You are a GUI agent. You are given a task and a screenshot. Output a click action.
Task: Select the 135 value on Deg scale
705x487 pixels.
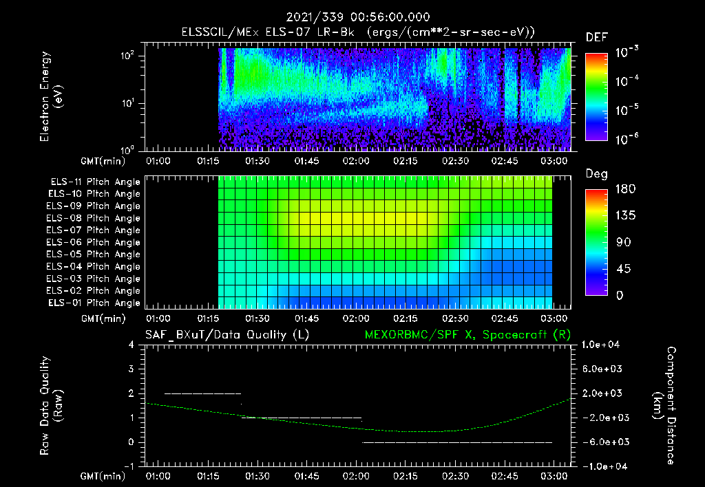[625, 216]
